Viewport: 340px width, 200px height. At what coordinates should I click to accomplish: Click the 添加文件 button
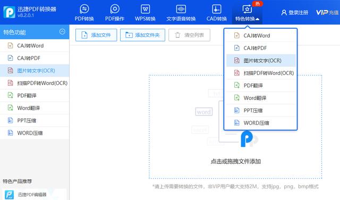96,35
